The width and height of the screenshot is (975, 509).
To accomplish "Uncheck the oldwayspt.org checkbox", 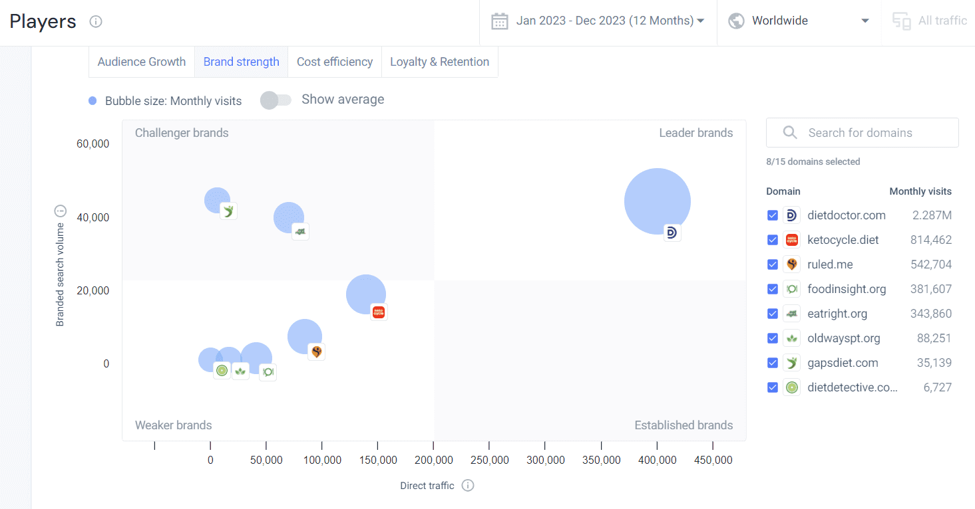I will pos(772,338).
